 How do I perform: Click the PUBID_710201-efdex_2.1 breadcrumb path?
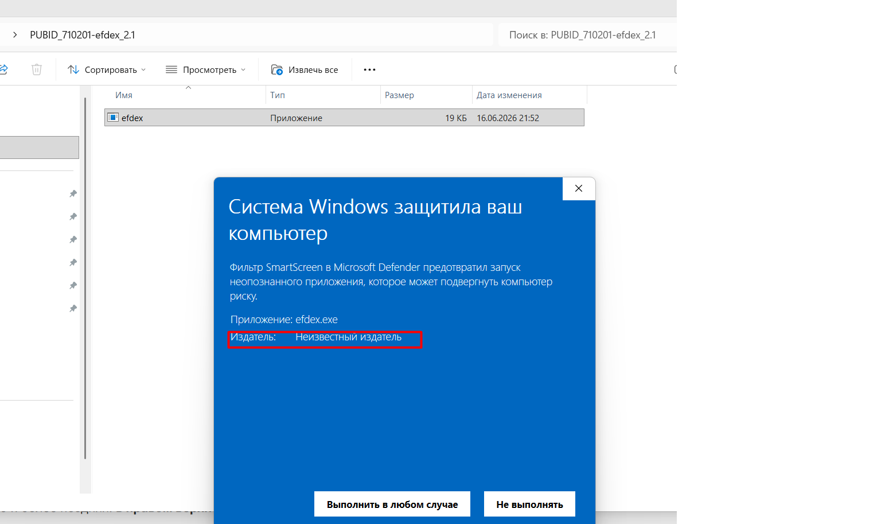[x=83, y=35]
